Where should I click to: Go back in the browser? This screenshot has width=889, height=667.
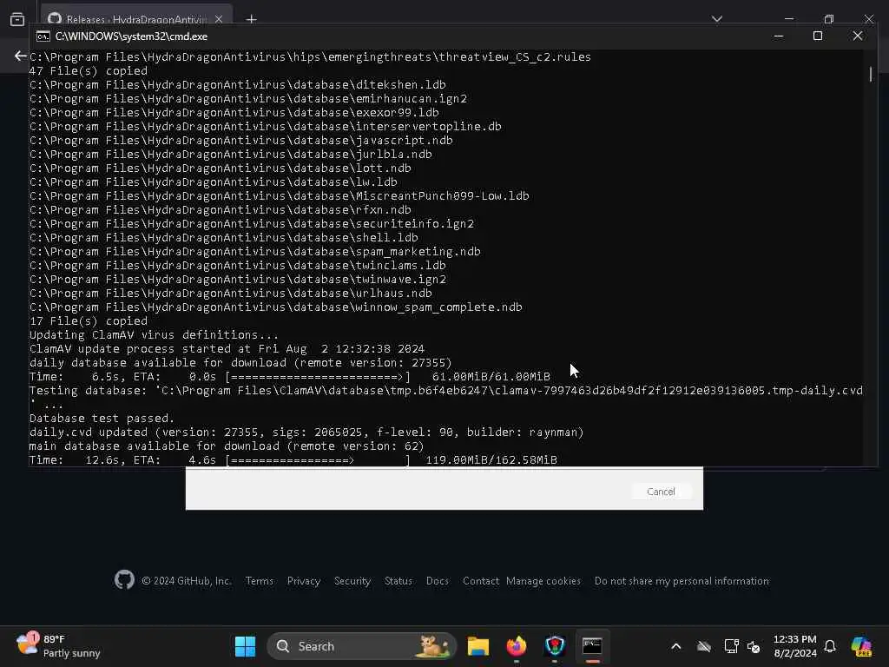click(x=21, y=56)
